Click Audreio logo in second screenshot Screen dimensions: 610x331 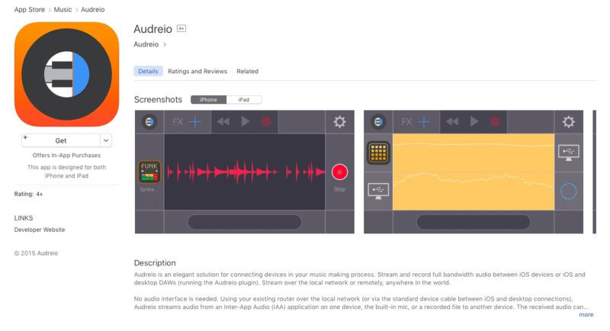[378, 122]
